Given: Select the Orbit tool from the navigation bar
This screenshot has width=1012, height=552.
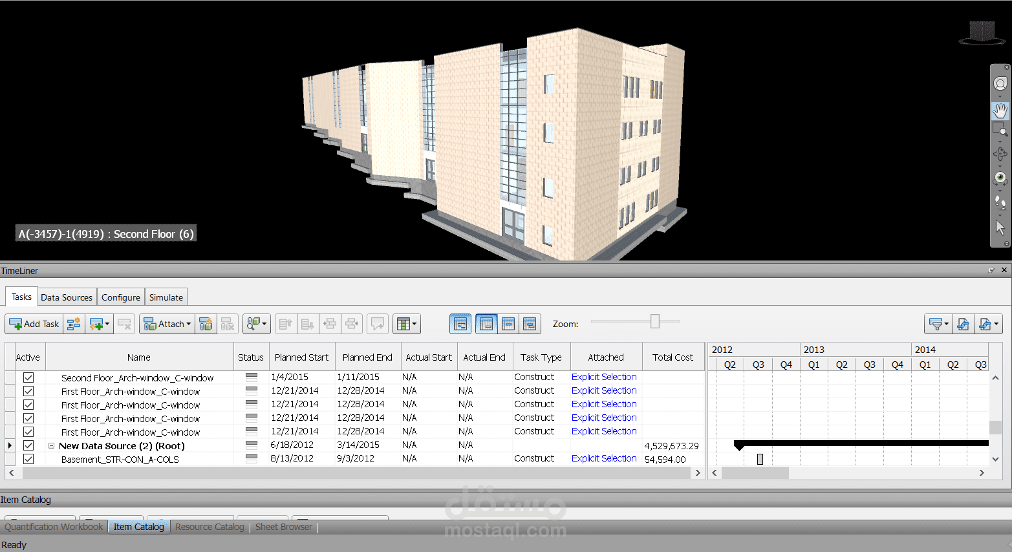Looking at the screenshot, I should pos(1000,152).
